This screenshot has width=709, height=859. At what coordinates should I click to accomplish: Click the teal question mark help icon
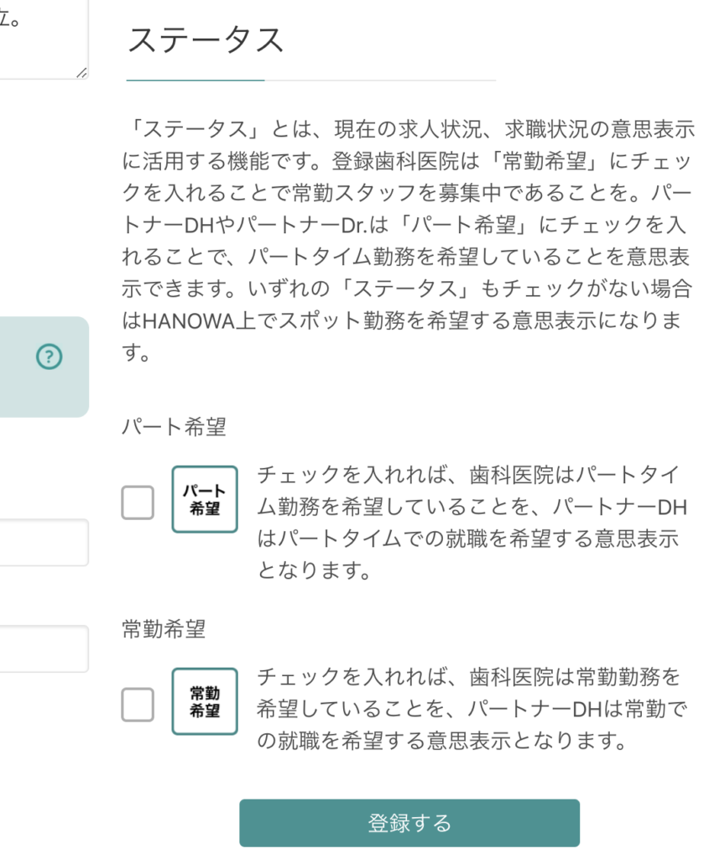pyautogui.click(x=50, y=357)
